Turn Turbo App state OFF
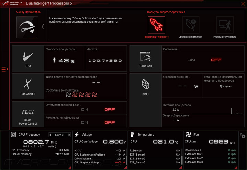 click(x=216, y=60)
